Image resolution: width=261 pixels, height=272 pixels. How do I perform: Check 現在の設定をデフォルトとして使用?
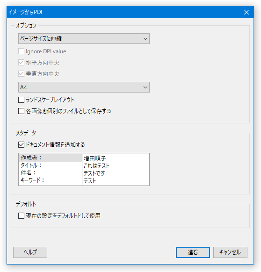(21, 216)
